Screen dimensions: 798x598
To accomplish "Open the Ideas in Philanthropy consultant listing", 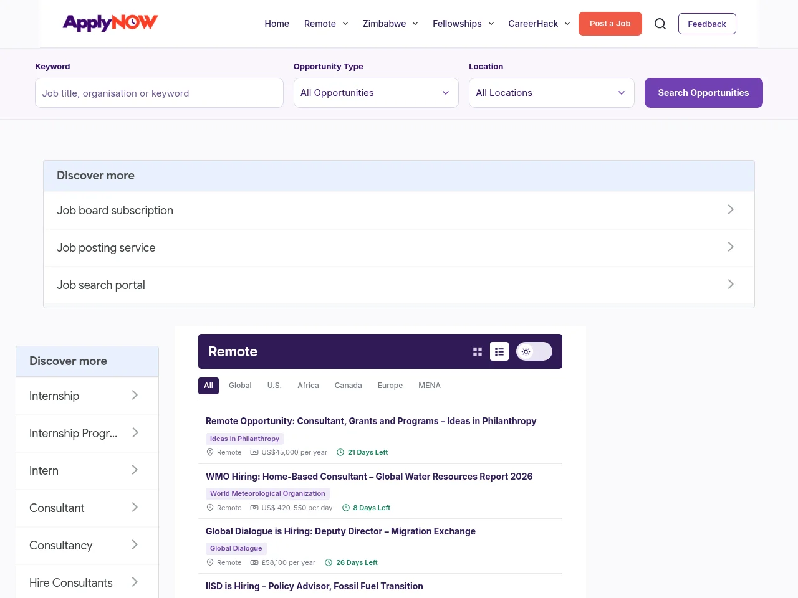I will pos(371,421).
